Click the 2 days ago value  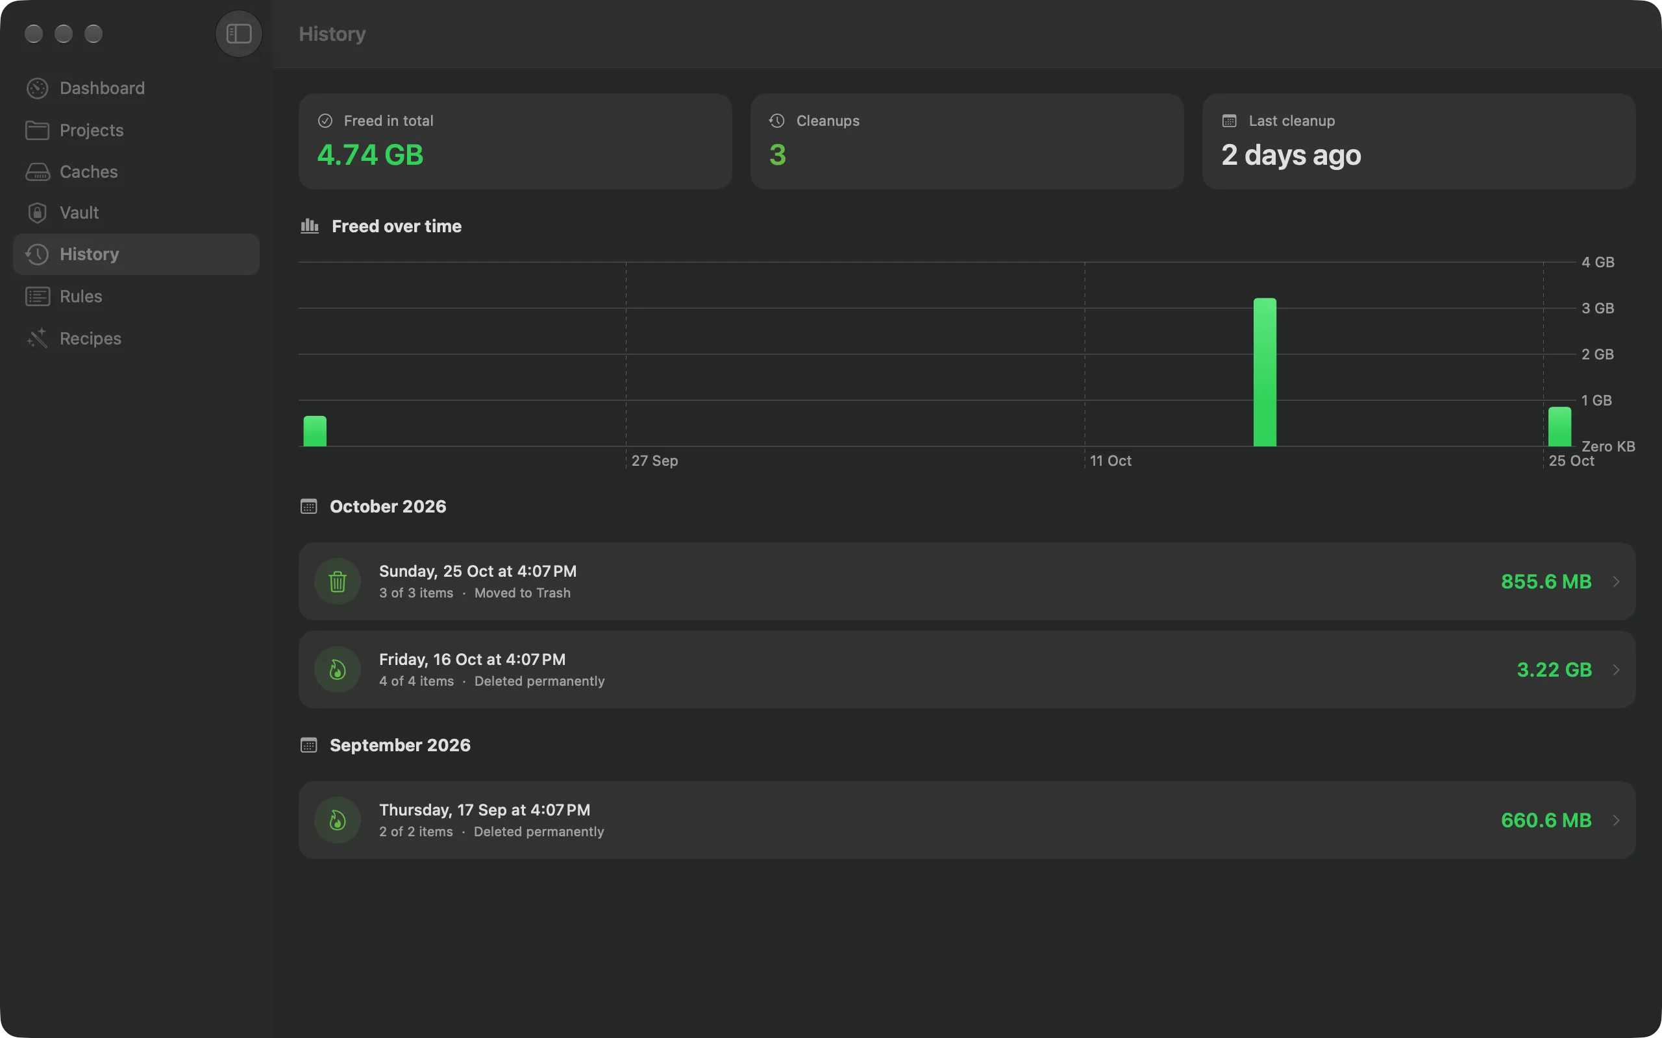1291,156
